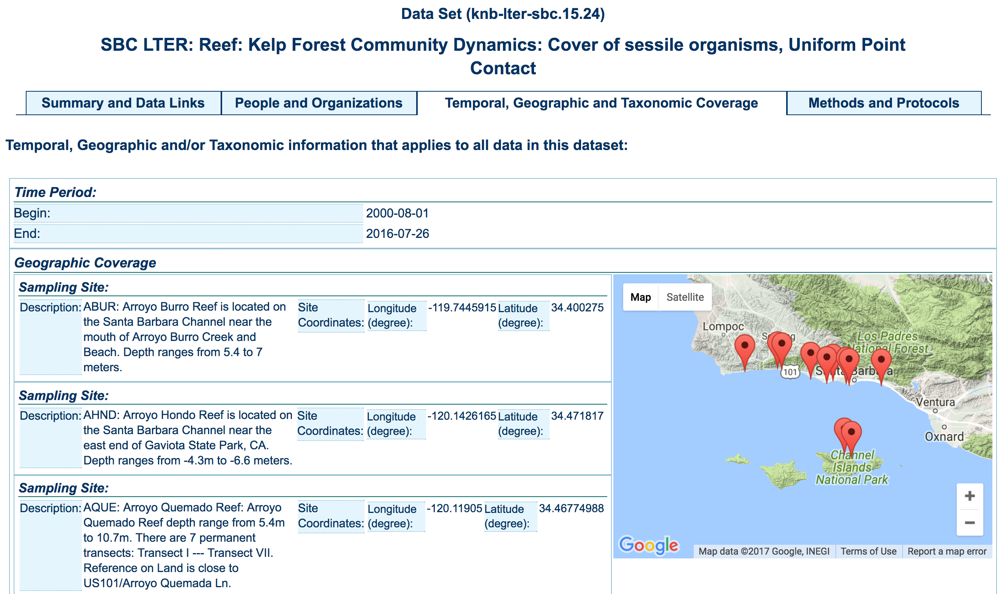1003x594 pixels.
Task: Click the ABUR longitude value -119.7445915
Action: [x=462, y=307]
